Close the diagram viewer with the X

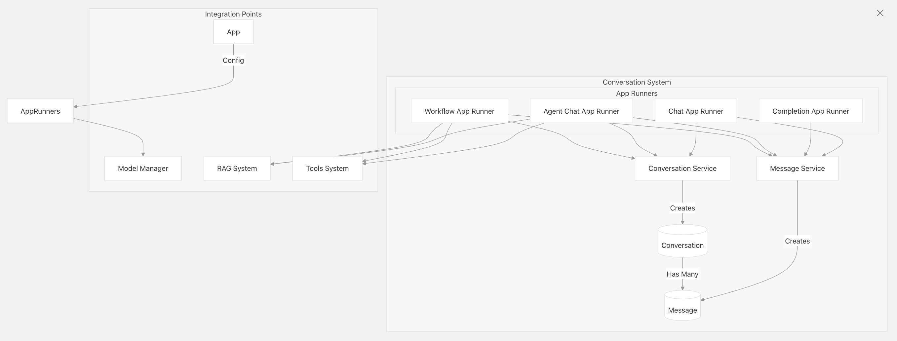[x=880, y=13]
